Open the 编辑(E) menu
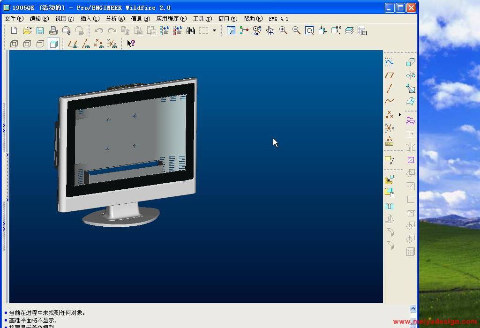Viewport: 480px width, 328px height. tap(39, 19)
